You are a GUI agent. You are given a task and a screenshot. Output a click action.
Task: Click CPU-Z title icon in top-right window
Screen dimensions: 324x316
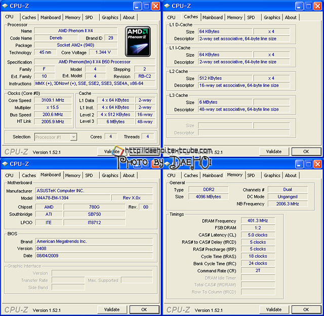(167, 6)
